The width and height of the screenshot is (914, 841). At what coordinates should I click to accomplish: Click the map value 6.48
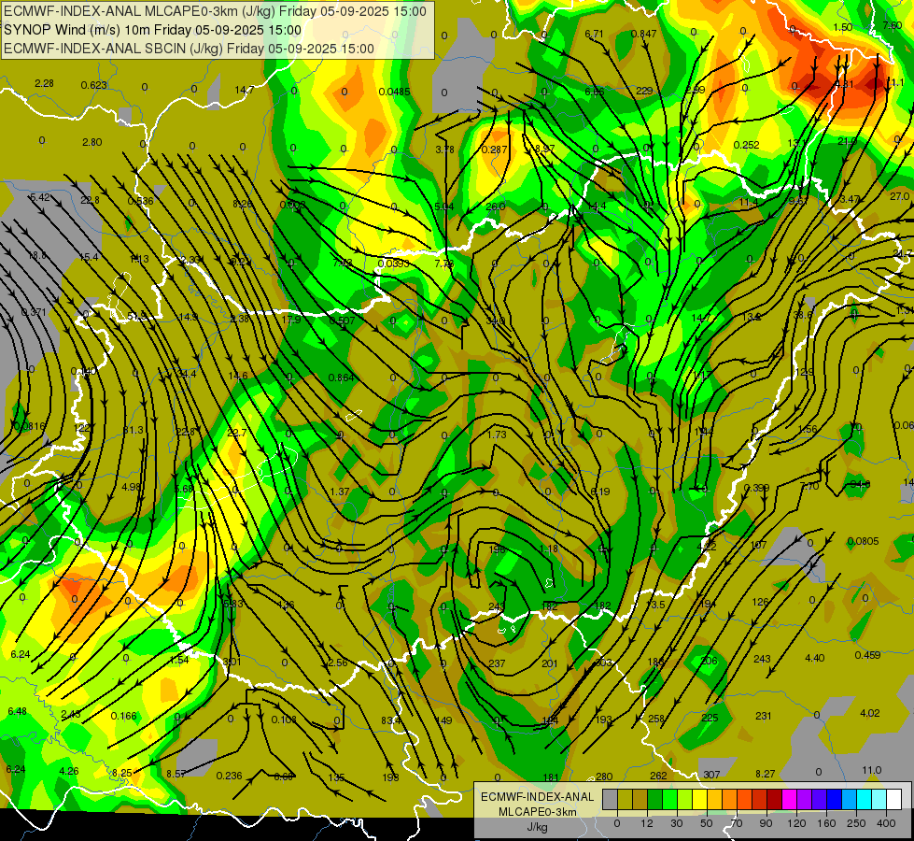pyautogui.click(x=17, y=711)
